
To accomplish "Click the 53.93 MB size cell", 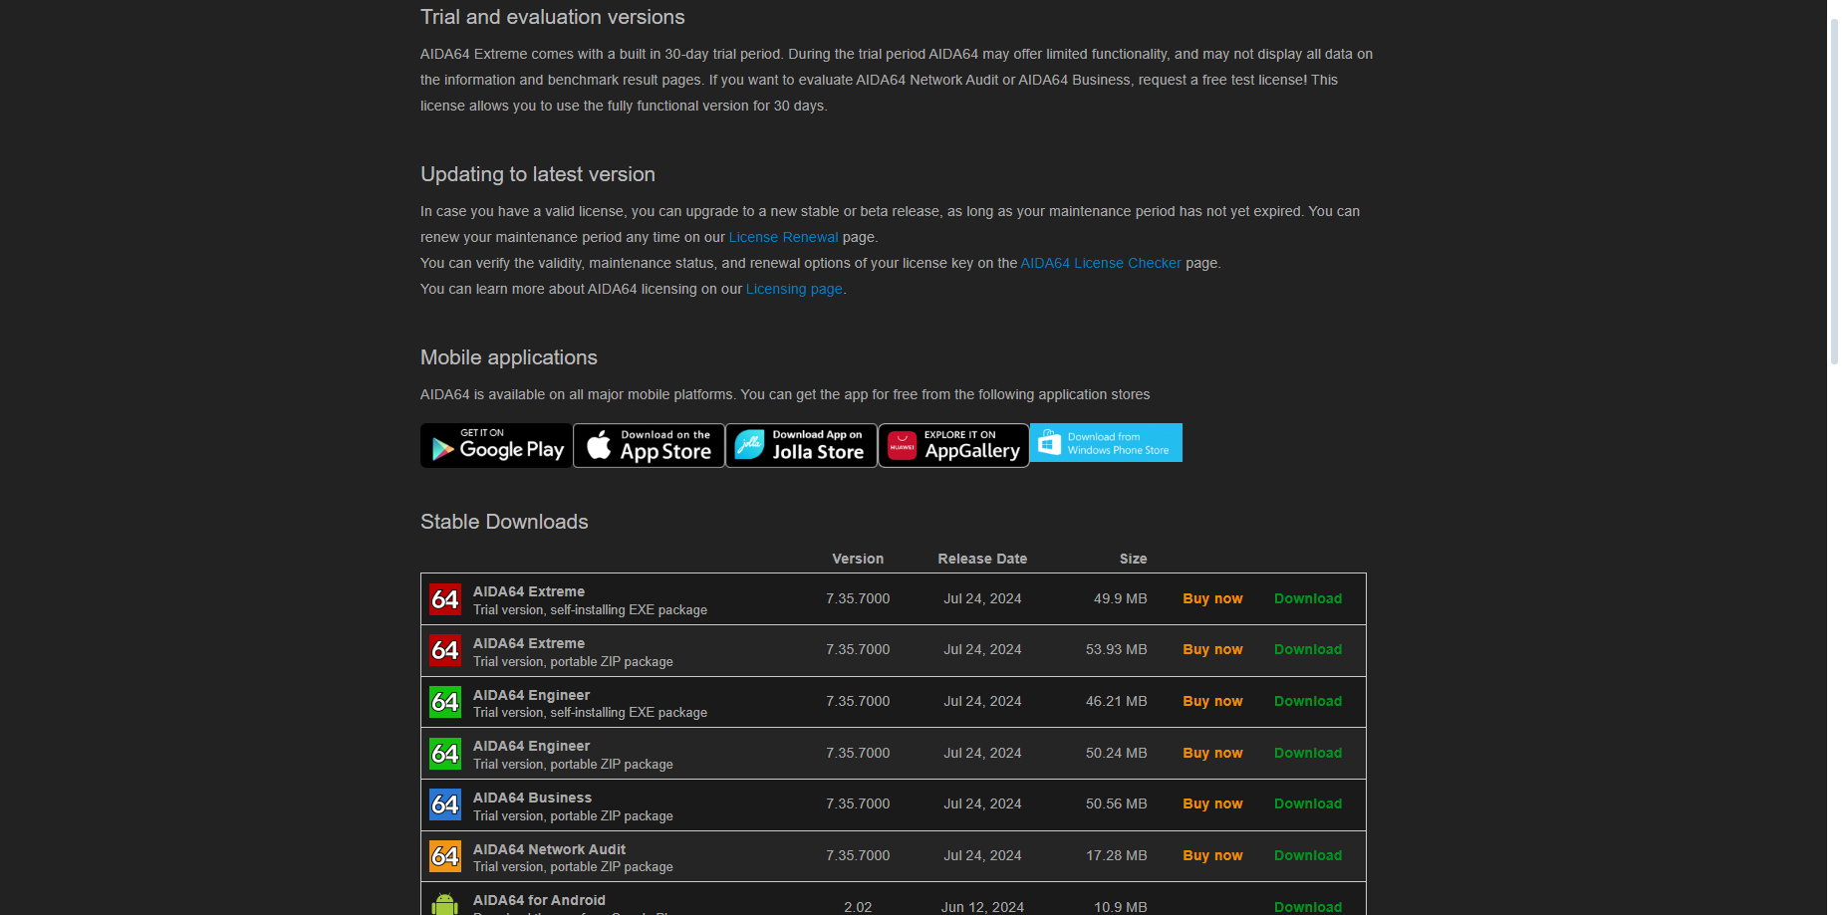I will coord(1117,649).
